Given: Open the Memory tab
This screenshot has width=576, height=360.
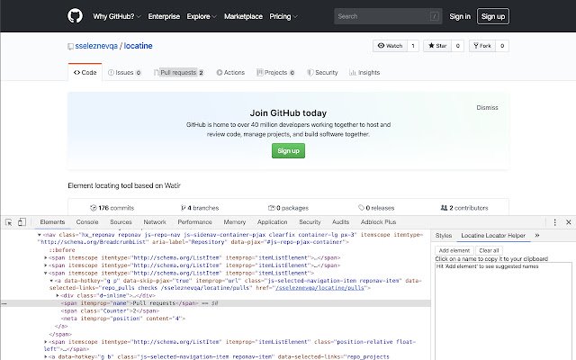Looking at the screenshot, I should click(234, 222).
